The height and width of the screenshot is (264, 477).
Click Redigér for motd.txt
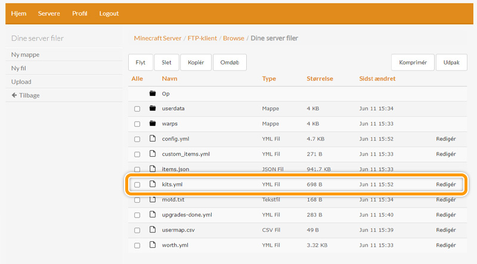click(446, 200)
